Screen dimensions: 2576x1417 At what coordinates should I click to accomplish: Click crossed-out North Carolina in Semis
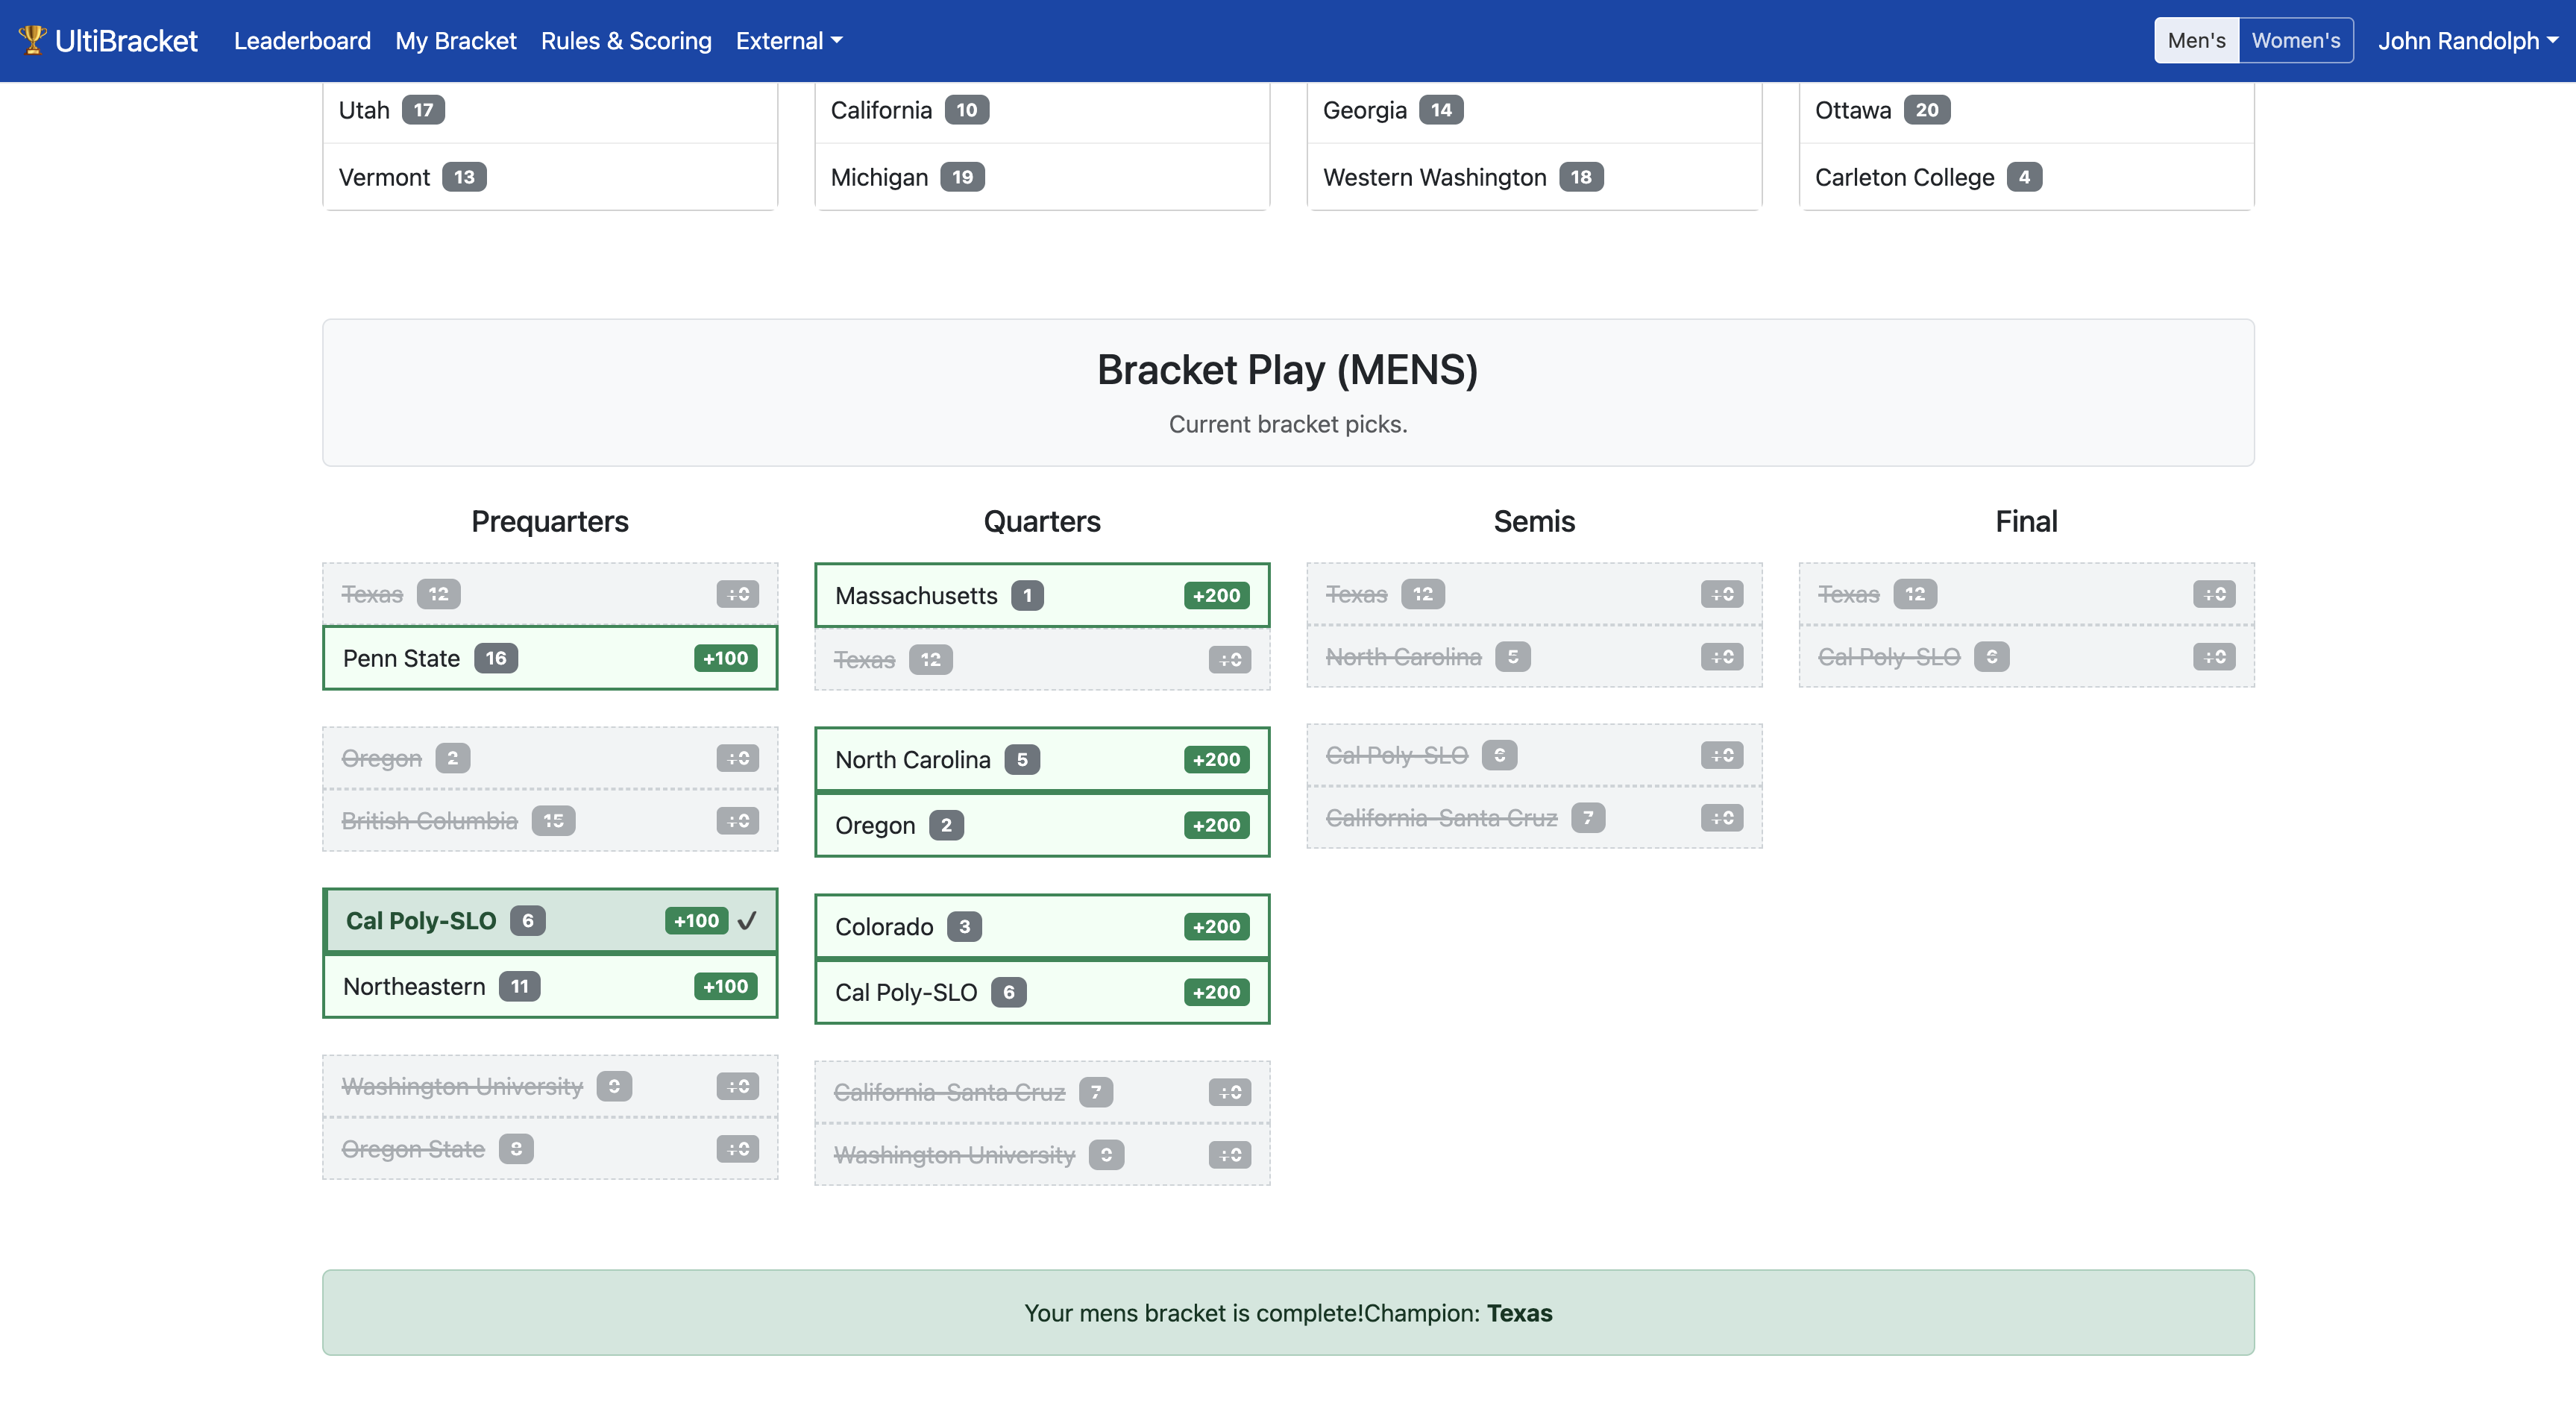pyautogui.click(x=1534, y=657)
